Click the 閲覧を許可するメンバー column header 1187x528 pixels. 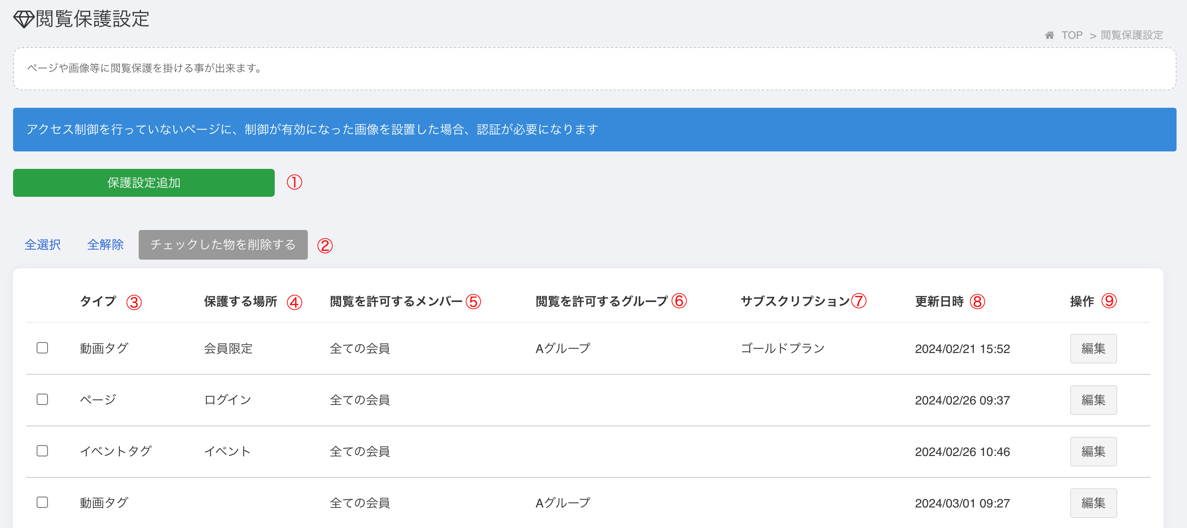point(396,302)
